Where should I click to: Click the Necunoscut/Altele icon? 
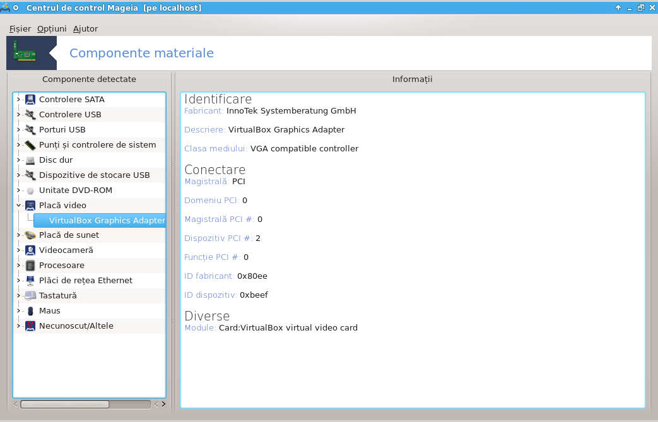(30, 326)
